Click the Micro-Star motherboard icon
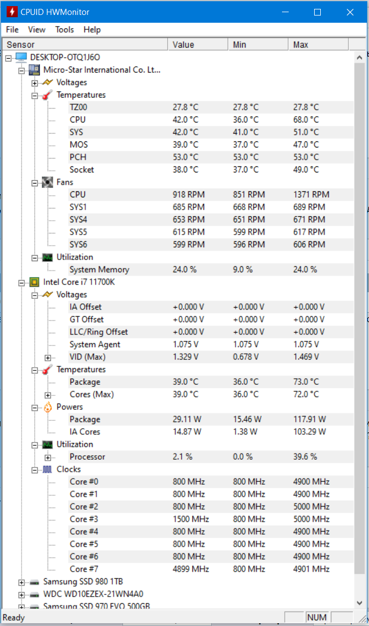 click(x=34, y=70)
